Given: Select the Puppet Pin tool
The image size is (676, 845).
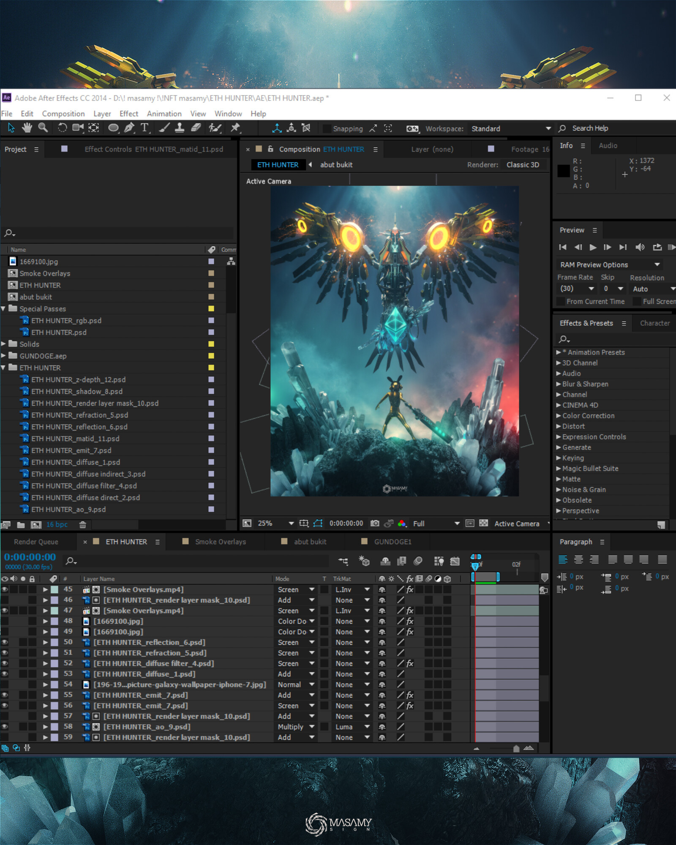Looking at the screenshot, I should (x=235, y=128).
